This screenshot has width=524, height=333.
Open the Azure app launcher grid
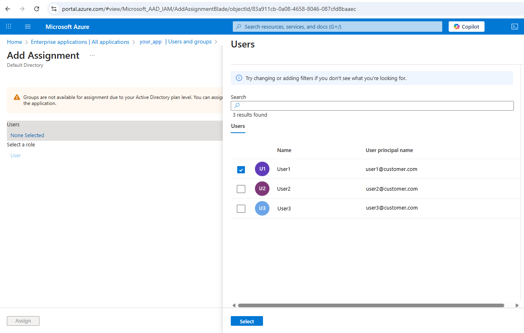click(x=8, y=27)
